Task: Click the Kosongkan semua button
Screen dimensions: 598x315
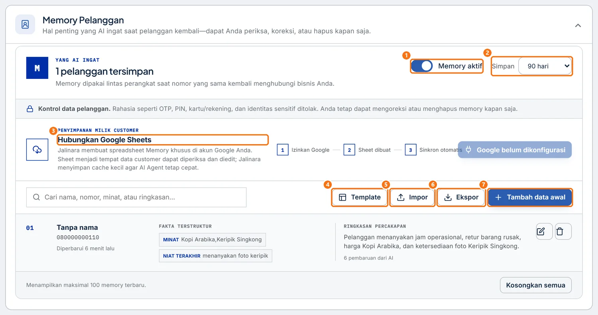Action: click(x=535, y=285)
